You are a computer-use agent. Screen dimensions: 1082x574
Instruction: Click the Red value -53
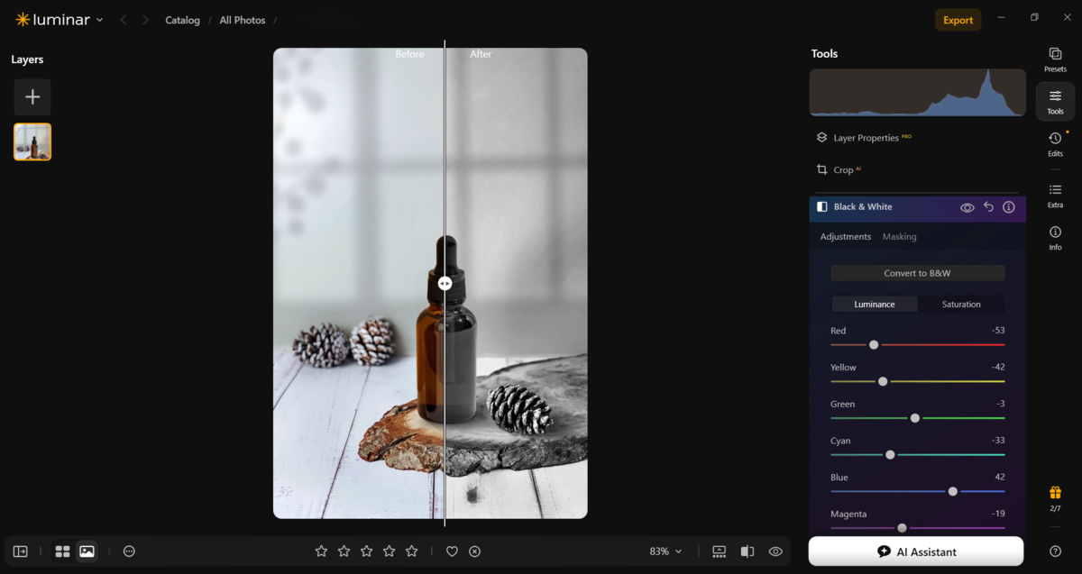[x=997, y=331]
